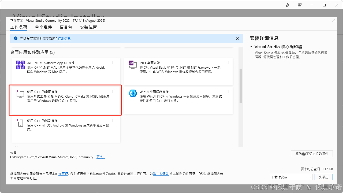Open the 下载时安装 install mode dropdown

click(291, 177)
